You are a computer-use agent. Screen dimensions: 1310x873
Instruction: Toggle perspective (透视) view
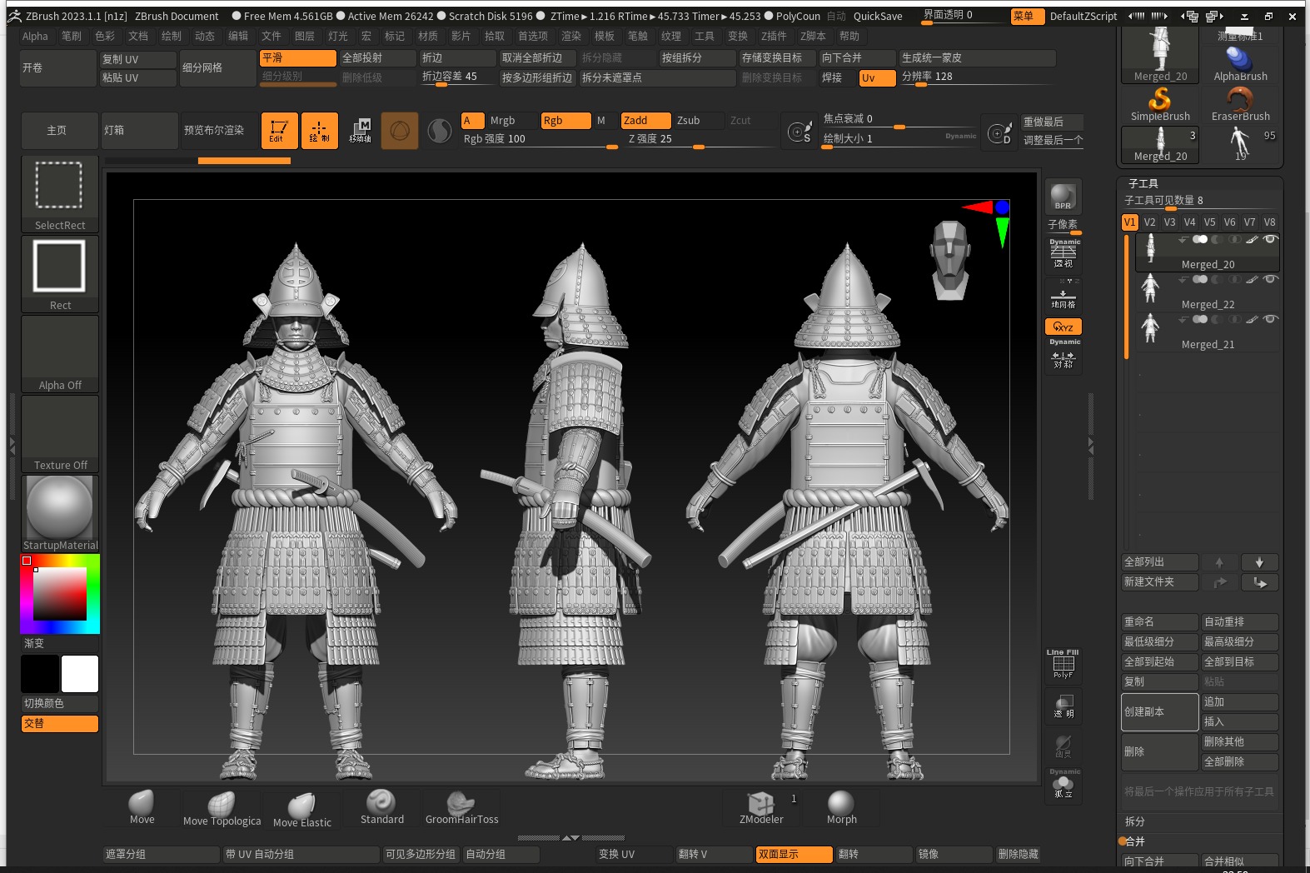[1063, 255]
